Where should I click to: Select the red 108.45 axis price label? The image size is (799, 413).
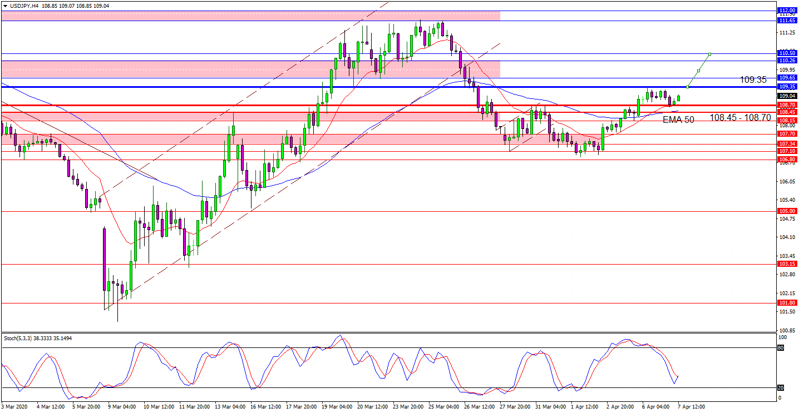point(787,112)
